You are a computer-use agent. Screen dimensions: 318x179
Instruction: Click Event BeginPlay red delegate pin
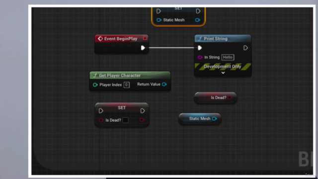coord(145,38)
